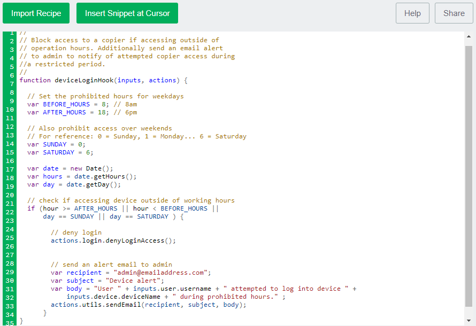Viewport: 476px width, 326px height.
Task: Click the Share button
Action: coord(454,13)
